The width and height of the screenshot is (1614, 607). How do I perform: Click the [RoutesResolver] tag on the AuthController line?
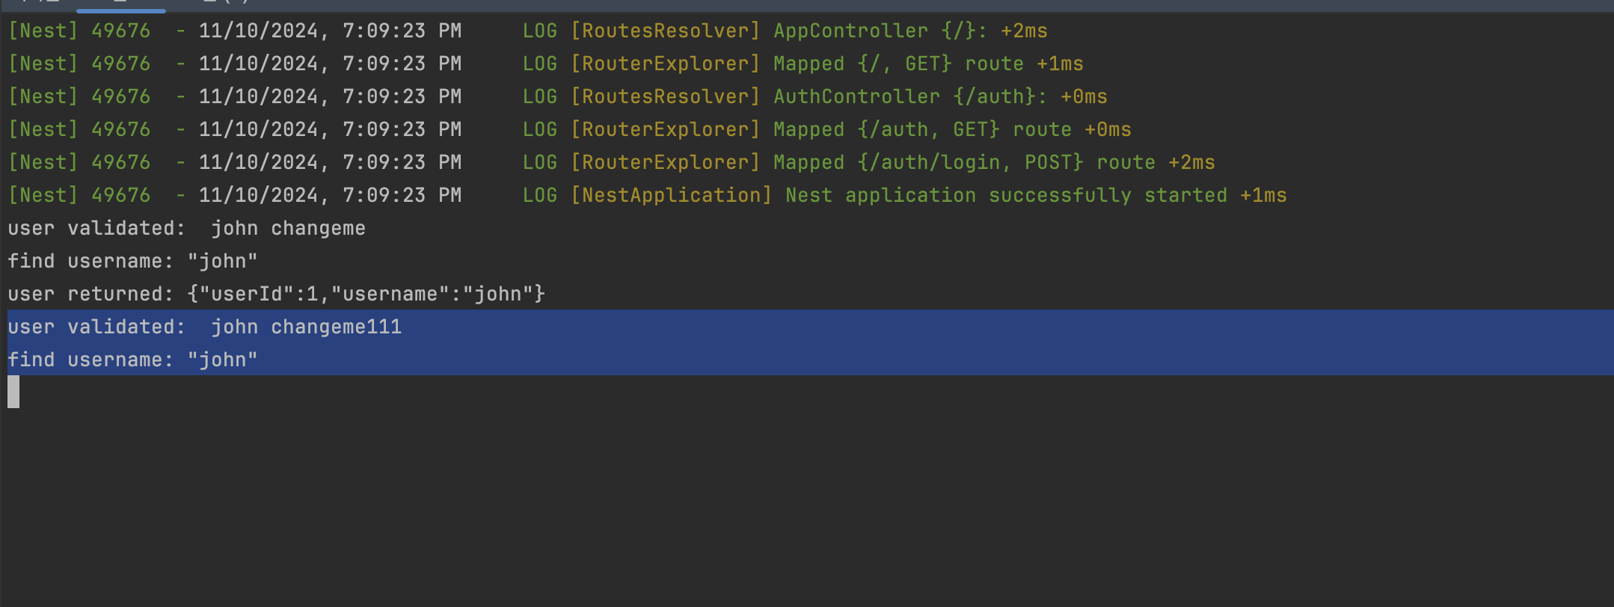tap(666, 96)
